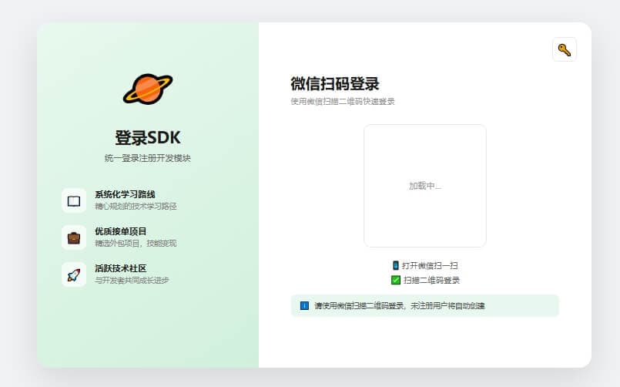
Task: Click the 使用微信扫描二维码快速登录 subtitle
Action: [343, 101]
